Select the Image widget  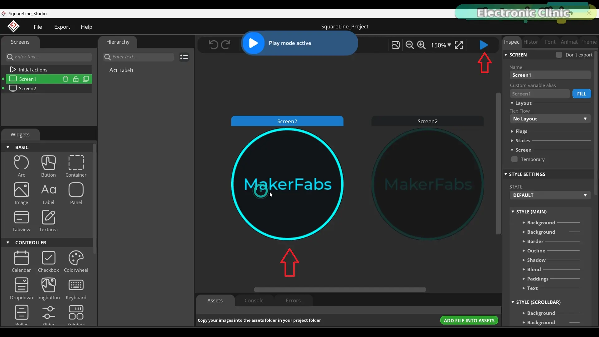tap(21, 194)
